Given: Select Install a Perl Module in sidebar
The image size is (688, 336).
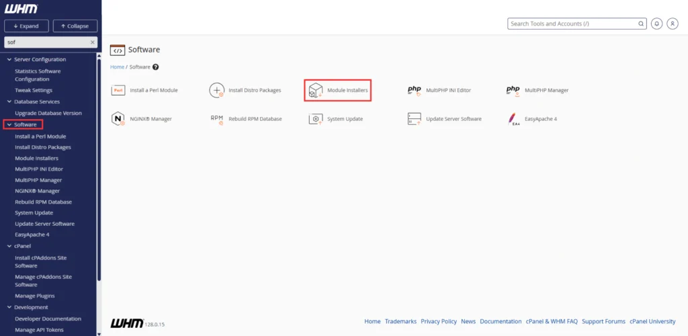Looking at the screenshot, I should [40, 136].
